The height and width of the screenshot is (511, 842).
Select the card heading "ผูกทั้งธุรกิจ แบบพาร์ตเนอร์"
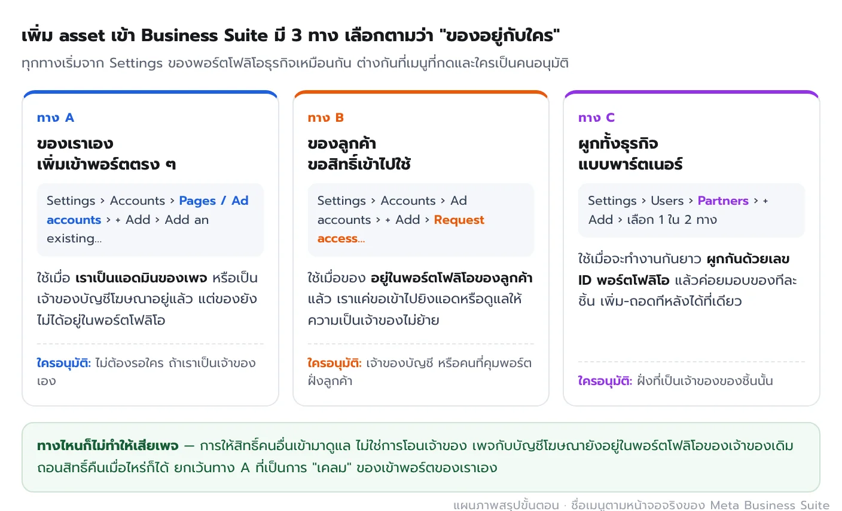pos(630,153)
